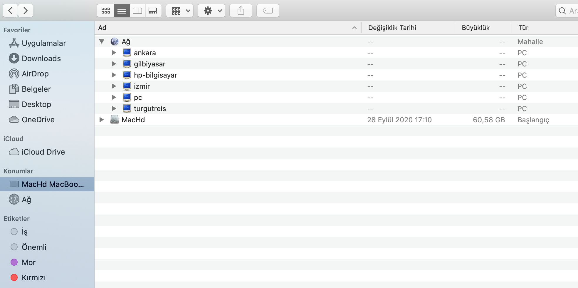578x288 pixels.
Task: Expand the MacHd disk row
Action: coord(102,120)
